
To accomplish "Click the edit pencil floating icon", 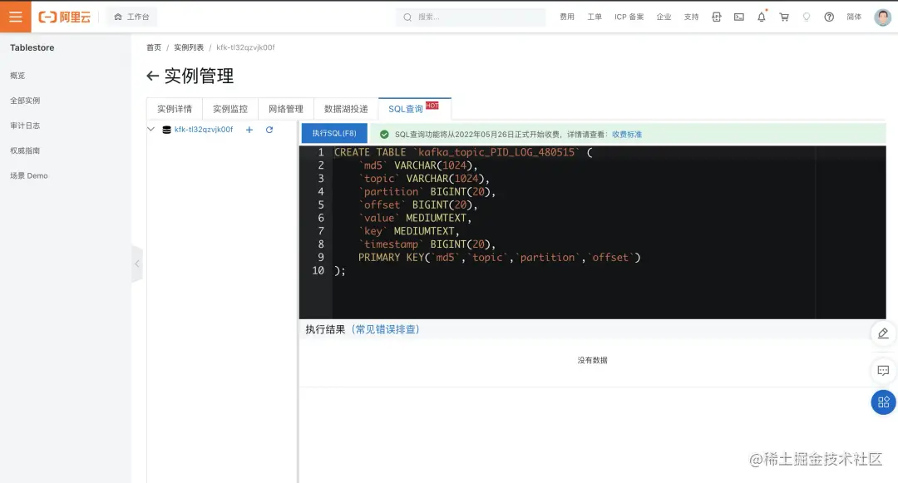I will tap(883, 333).
